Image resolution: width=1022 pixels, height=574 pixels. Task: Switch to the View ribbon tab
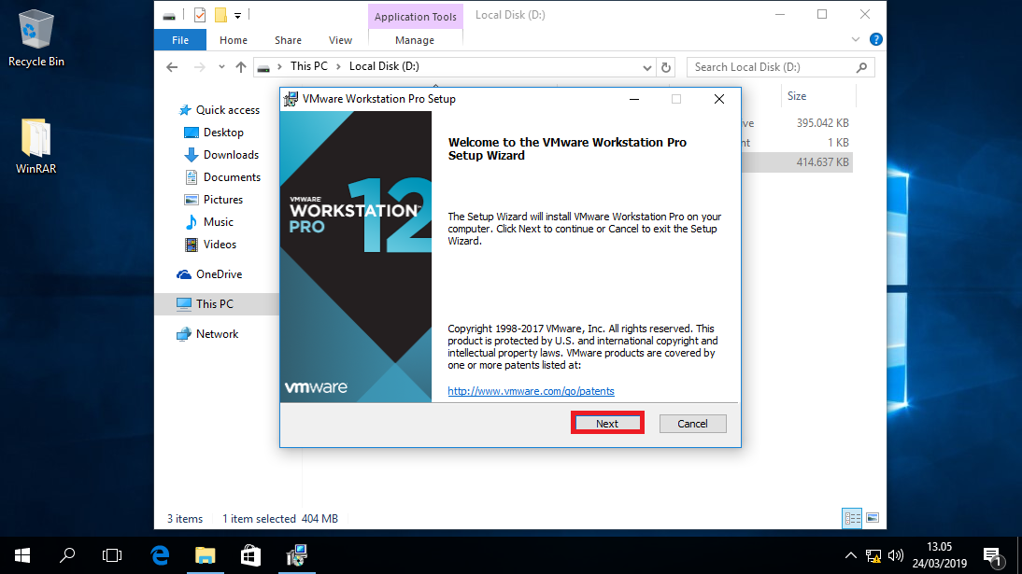340,40
